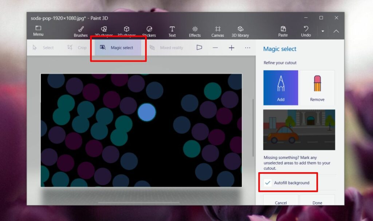Viewport: 373px width, 221px height.
Task: Click the Paste icon
Action: [x=283, y=31]
